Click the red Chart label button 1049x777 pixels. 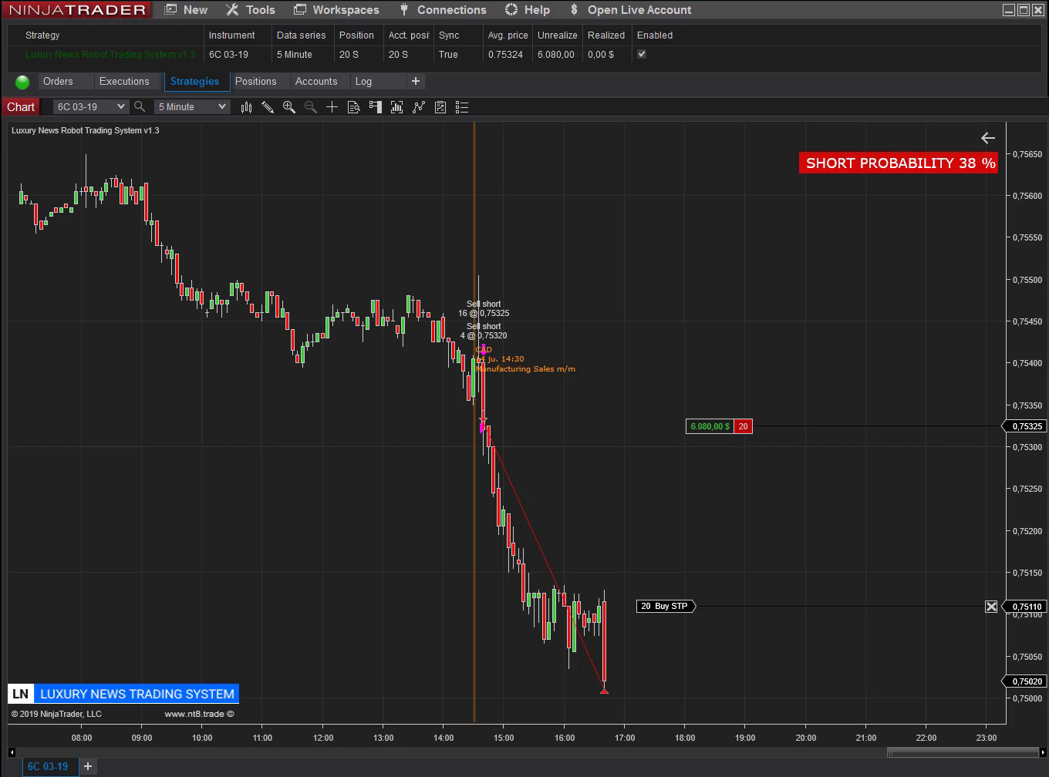tap(21, 107)
